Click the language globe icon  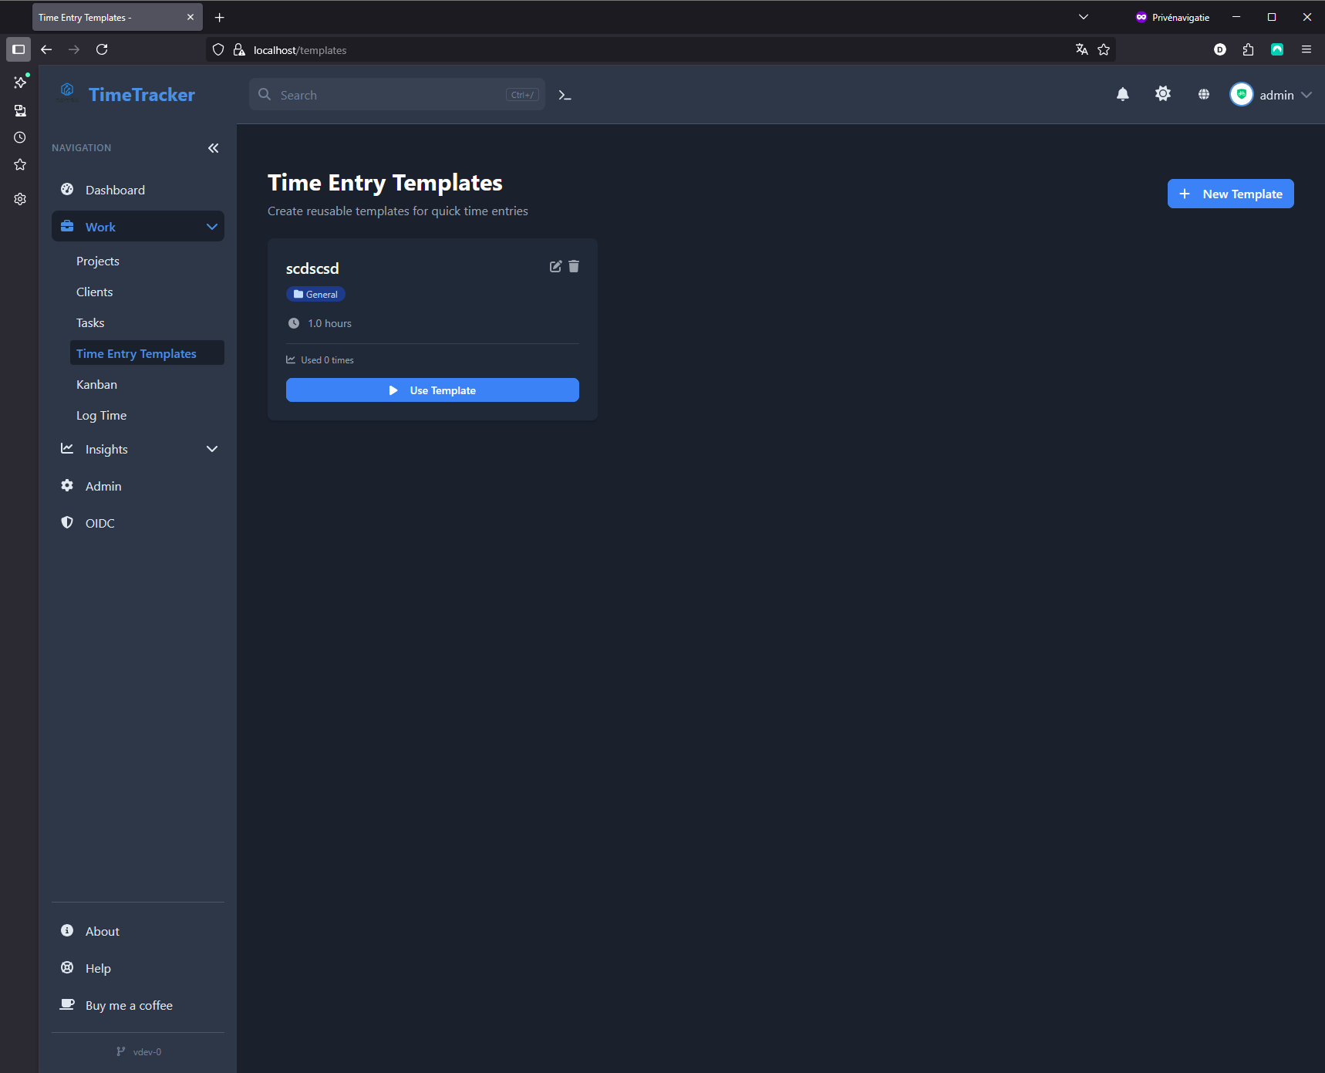pos(1204,94)
